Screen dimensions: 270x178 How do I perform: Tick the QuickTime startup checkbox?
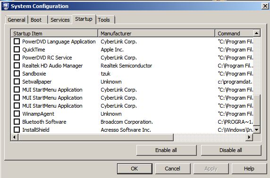(x=17, y=50)
